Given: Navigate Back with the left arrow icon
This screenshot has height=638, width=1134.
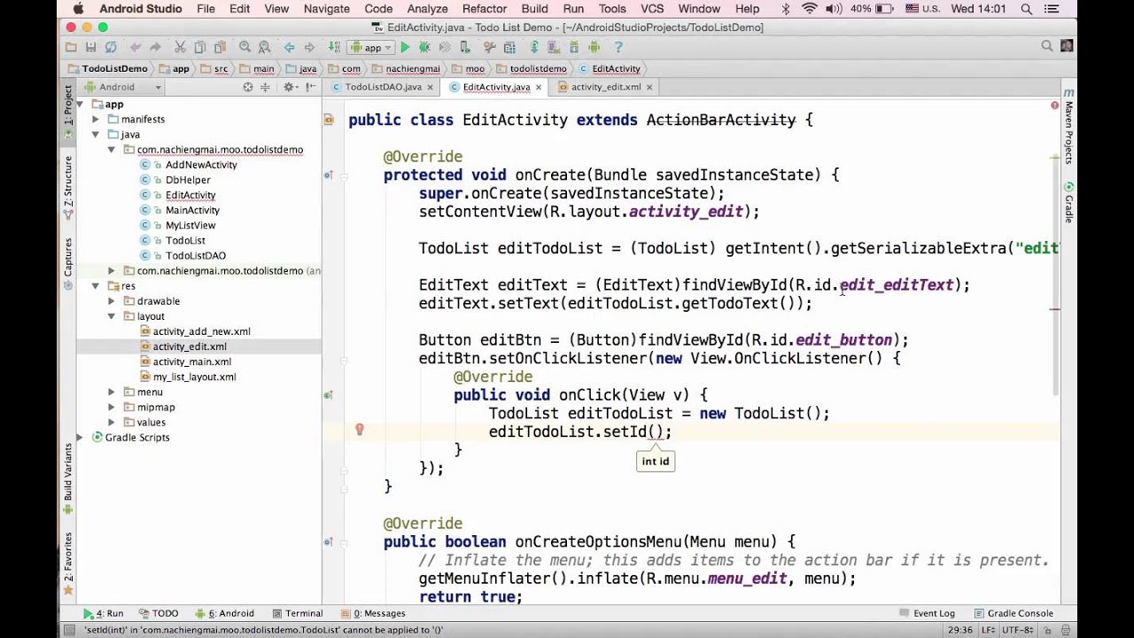Looking at the screenshot, I should point(290,47).
